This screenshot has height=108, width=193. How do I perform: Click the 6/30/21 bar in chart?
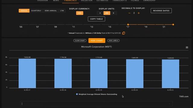point(170,74)
